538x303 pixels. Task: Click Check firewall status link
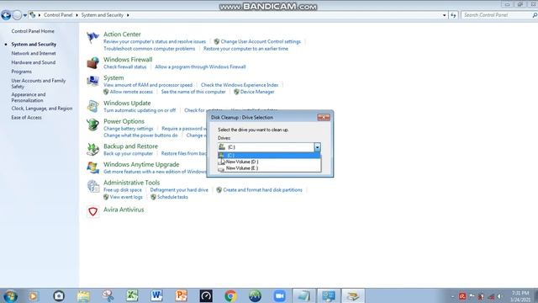click(125, 66)
